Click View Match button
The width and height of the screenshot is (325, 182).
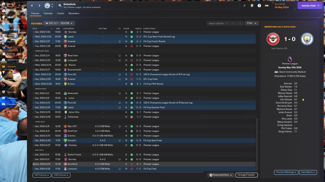(308, 172)
